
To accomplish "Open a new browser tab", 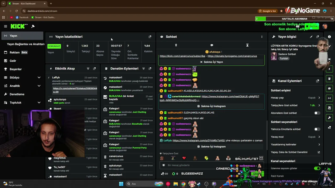I will [51, 4].
